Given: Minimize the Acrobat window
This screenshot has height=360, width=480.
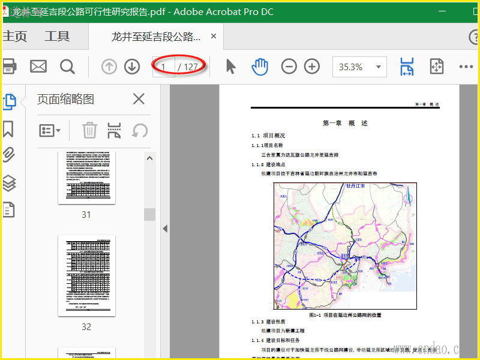Looking at the screenshot, I should click(x=442, y=11).
